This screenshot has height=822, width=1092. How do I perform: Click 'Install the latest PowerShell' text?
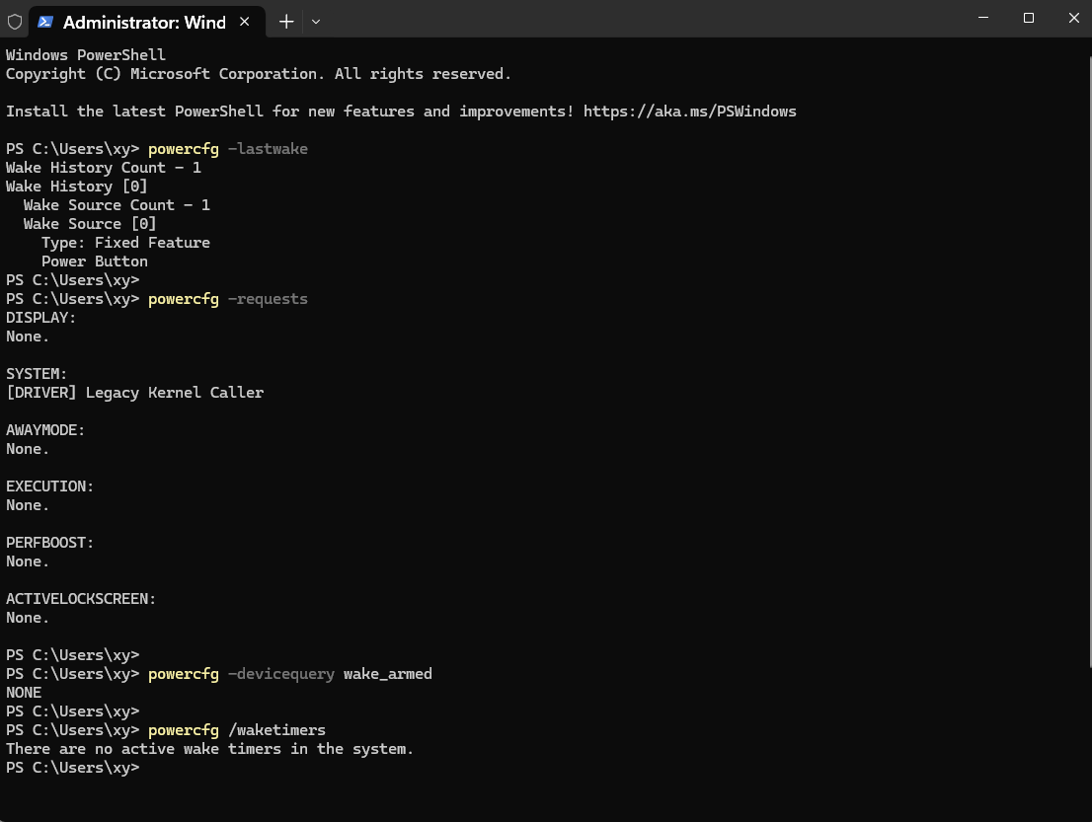(x=134, y=112)
